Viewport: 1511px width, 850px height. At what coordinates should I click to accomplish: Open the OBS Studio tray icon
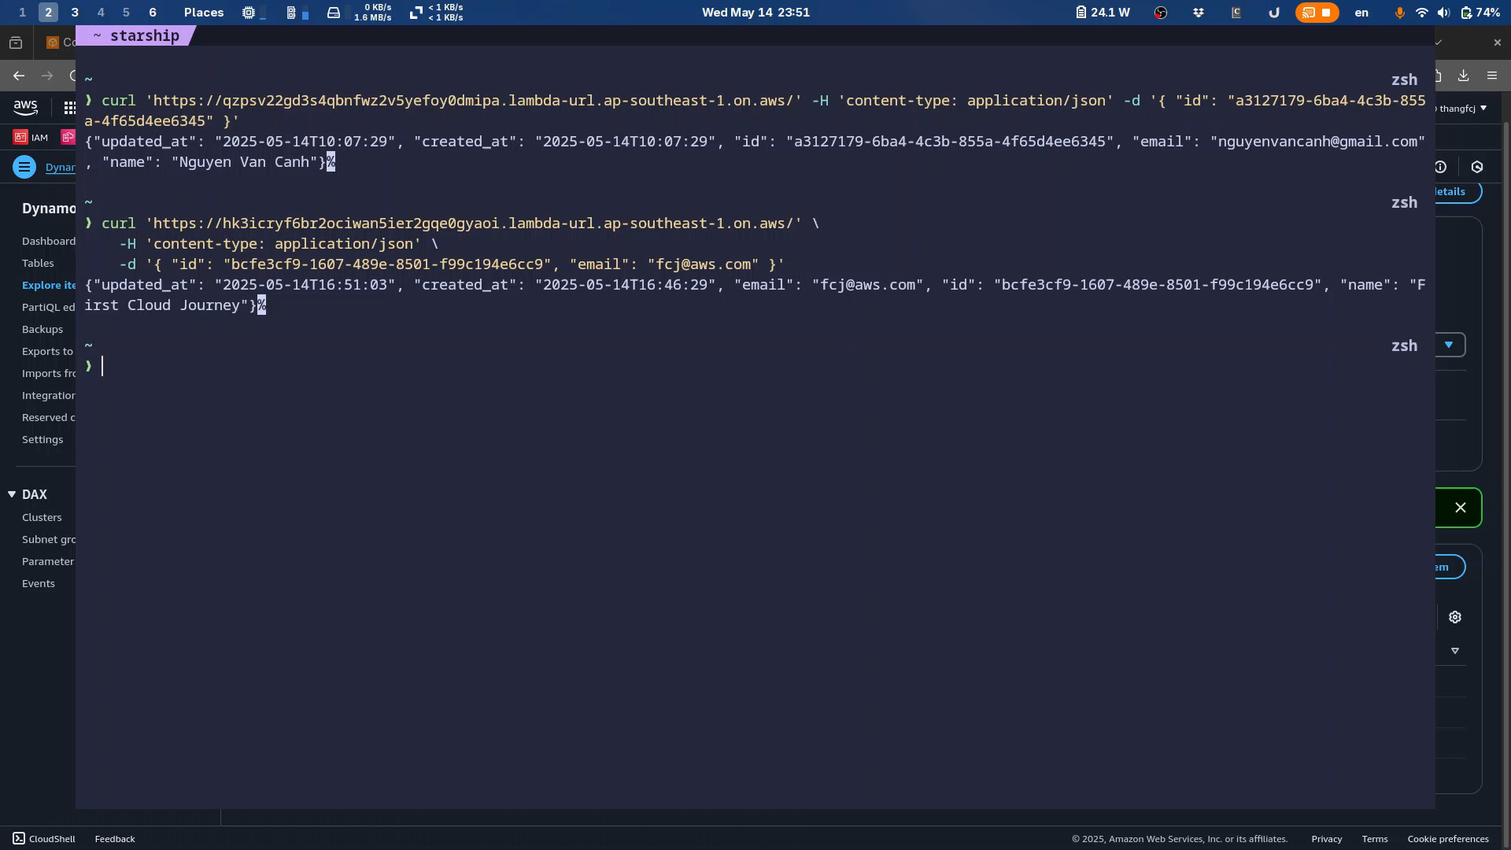click(x=1161, y=13)
